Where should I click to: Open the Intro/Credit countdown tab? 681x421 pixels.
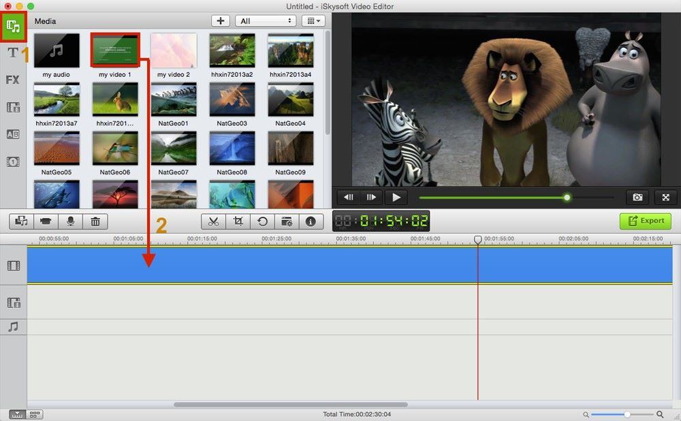13,161
